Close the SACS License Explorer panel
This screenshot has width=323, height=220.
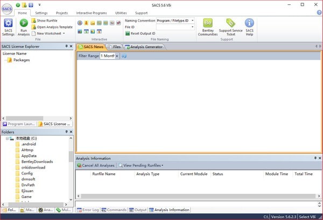pos(71,46)
